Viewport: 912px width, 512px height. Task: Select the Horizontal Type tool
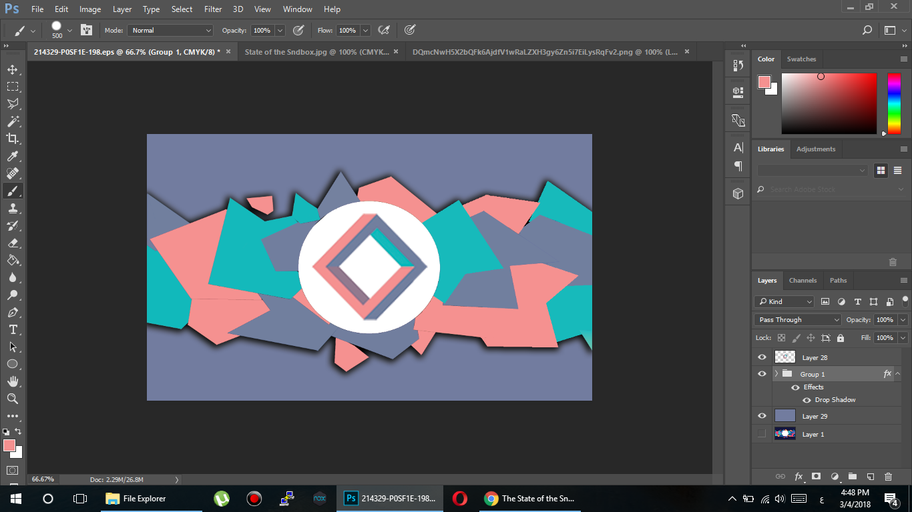point(13,329)
